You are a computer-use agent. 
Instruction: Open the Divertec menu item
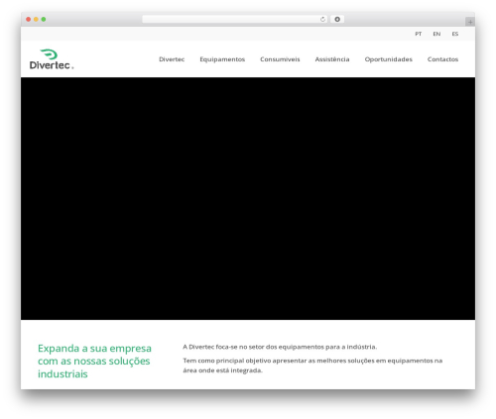(x=172, y=59)
